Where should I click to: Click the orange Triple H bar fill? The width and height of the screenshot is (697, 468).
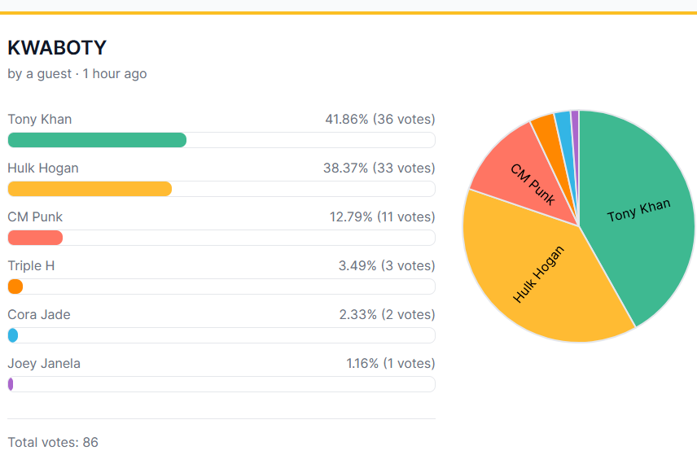click(x=15, y=286)
